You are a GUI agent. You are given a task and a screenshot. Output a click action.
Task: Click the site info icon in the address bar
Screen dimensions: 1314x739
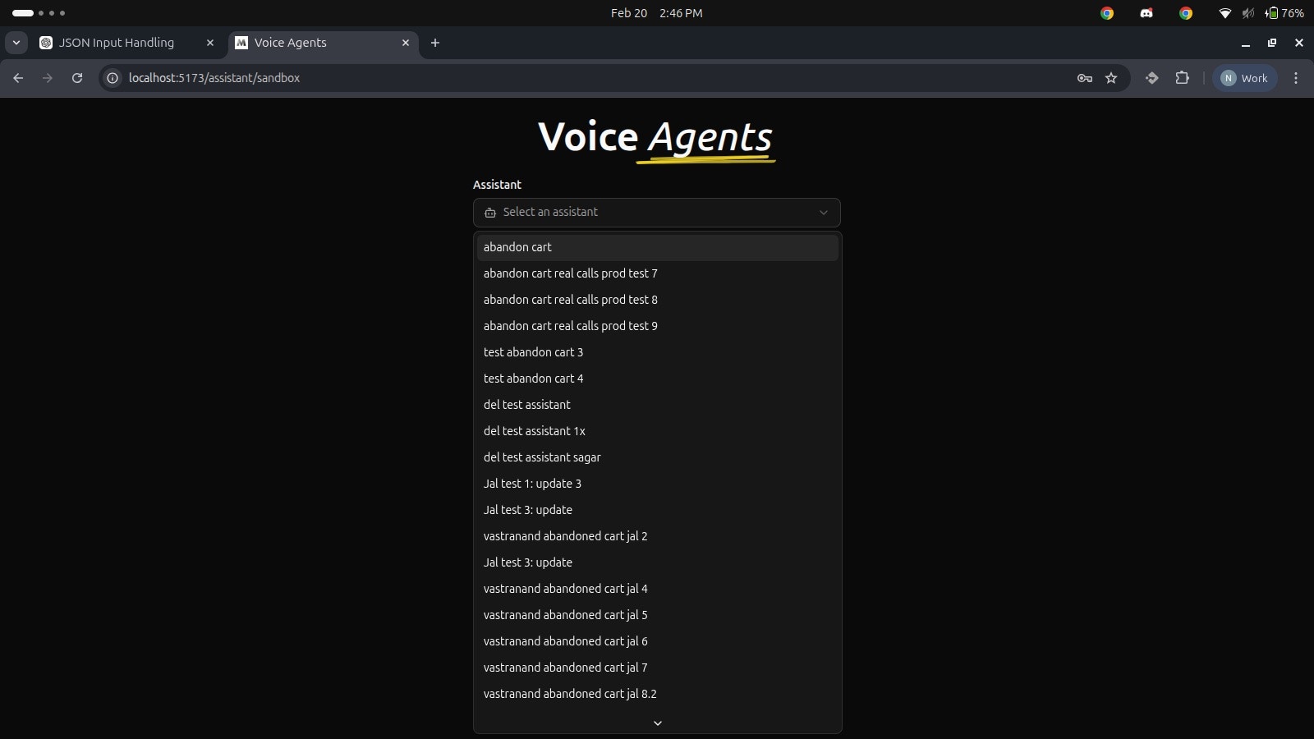(111, 78)
